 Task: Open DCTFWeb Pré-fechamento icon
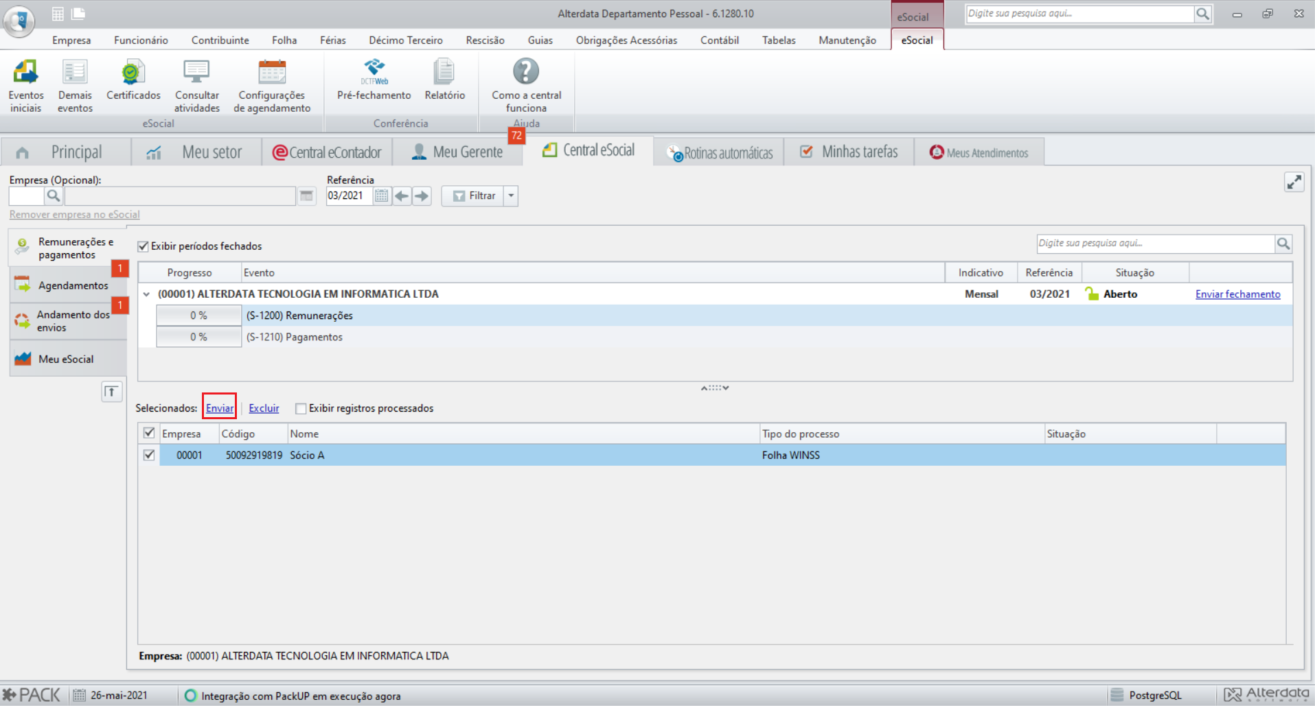click(374, 81)
